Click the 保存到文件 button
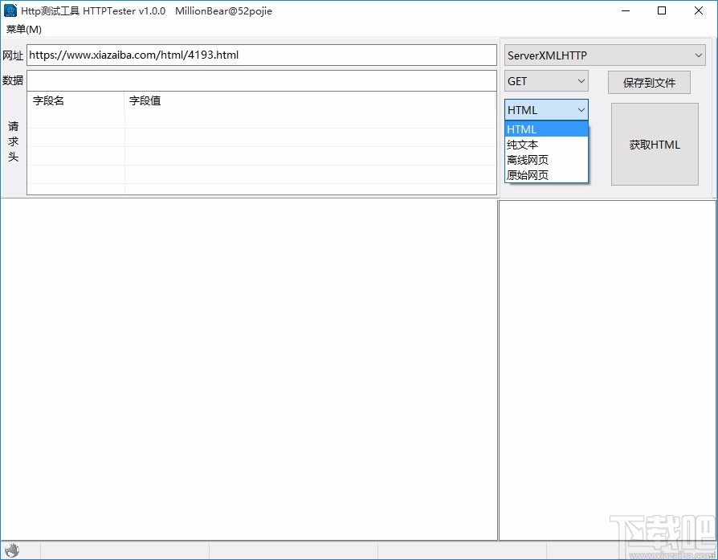This screenshot has width=718, height=560. coord(648,82)
